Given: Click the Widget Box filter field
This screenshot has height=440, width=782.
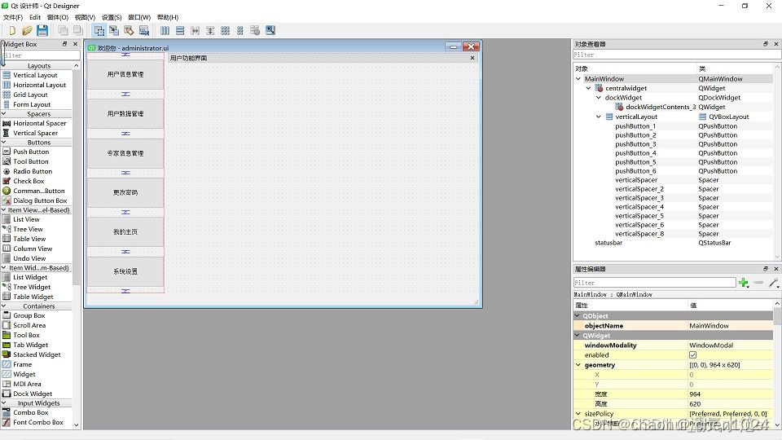Looking at the screenshot, I should coord(41,55).
